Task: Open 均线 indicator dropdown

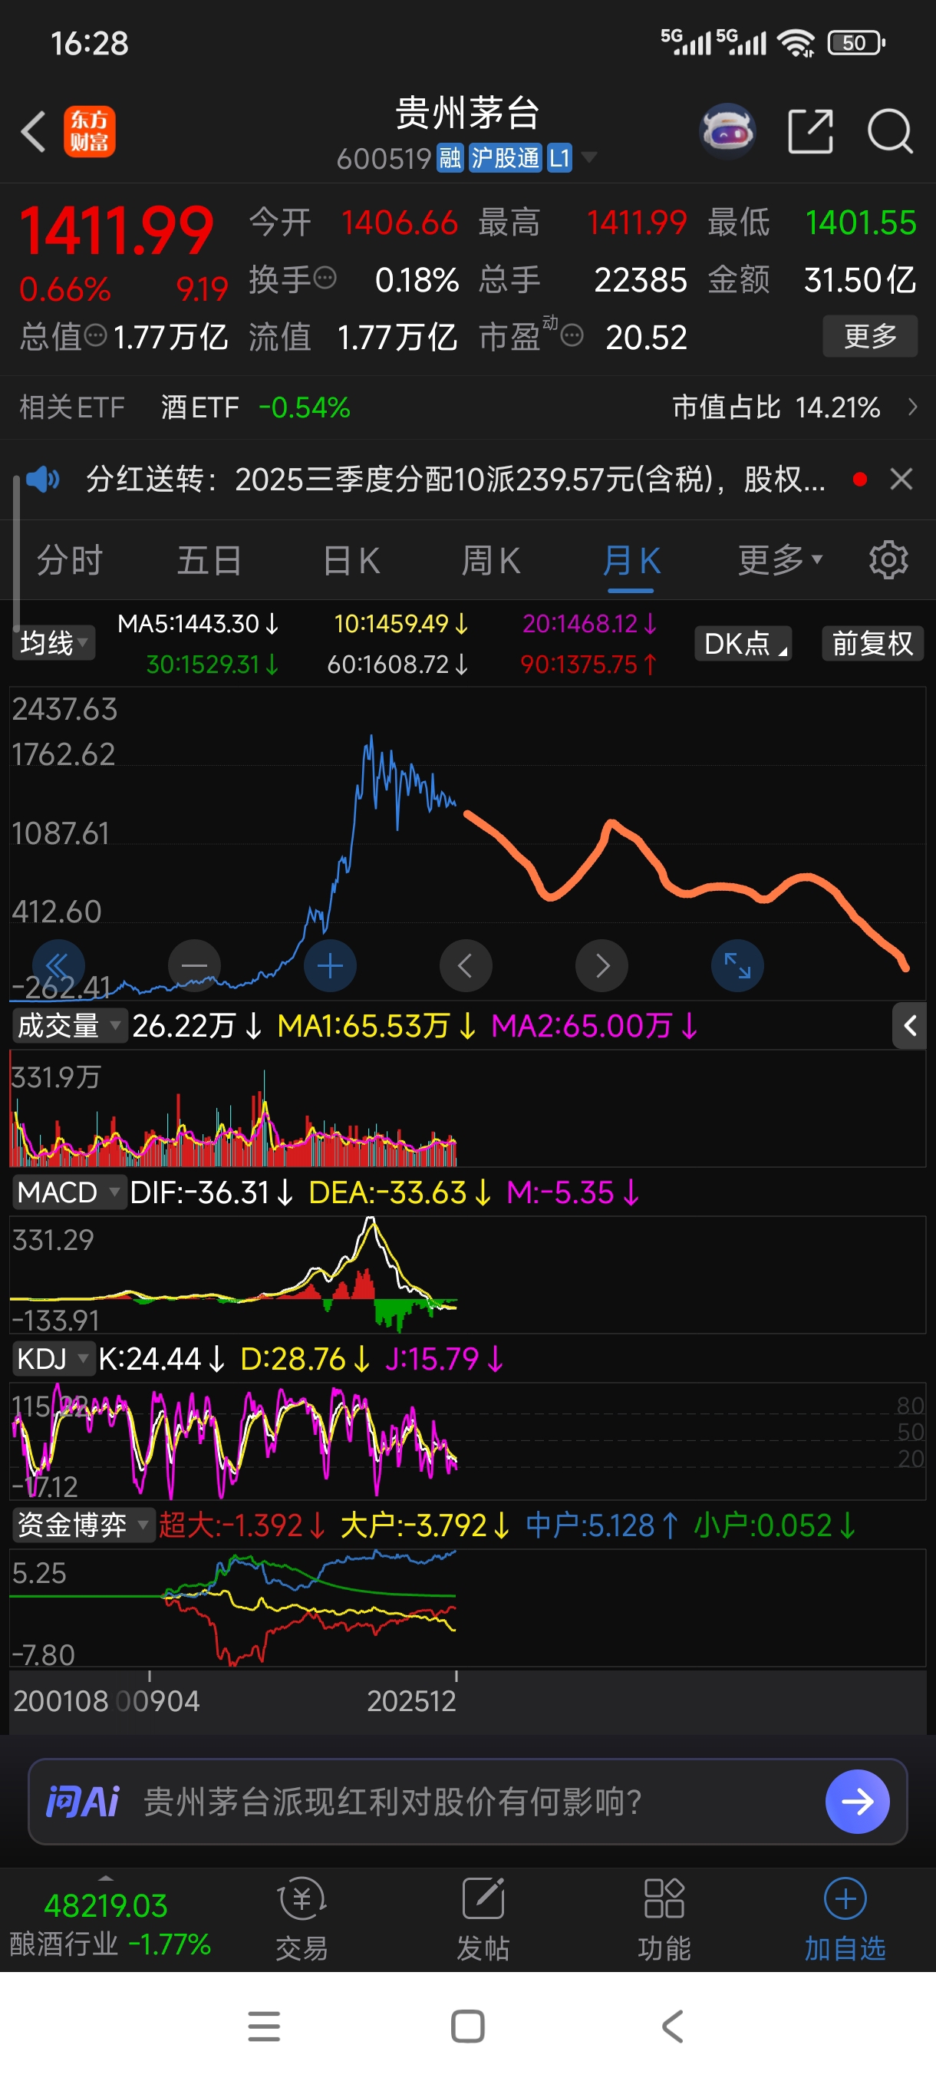Action: point(54,643)
